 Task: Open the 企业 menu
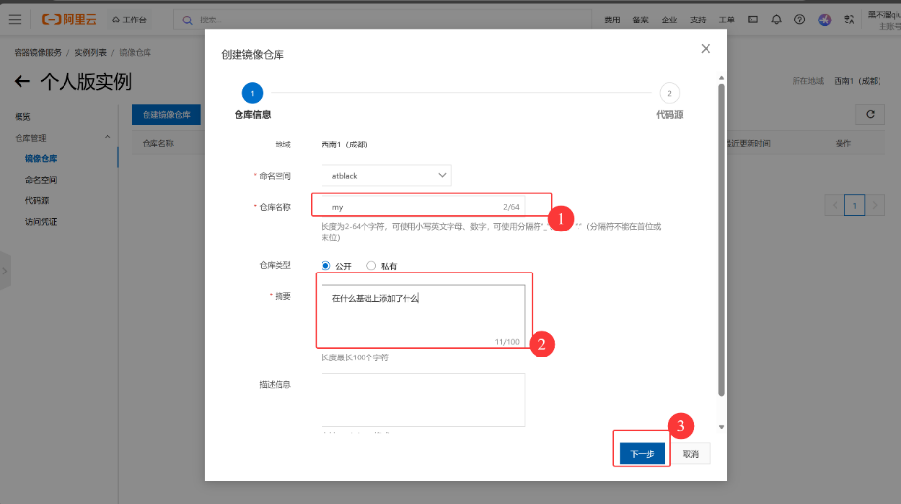[669, 21]
